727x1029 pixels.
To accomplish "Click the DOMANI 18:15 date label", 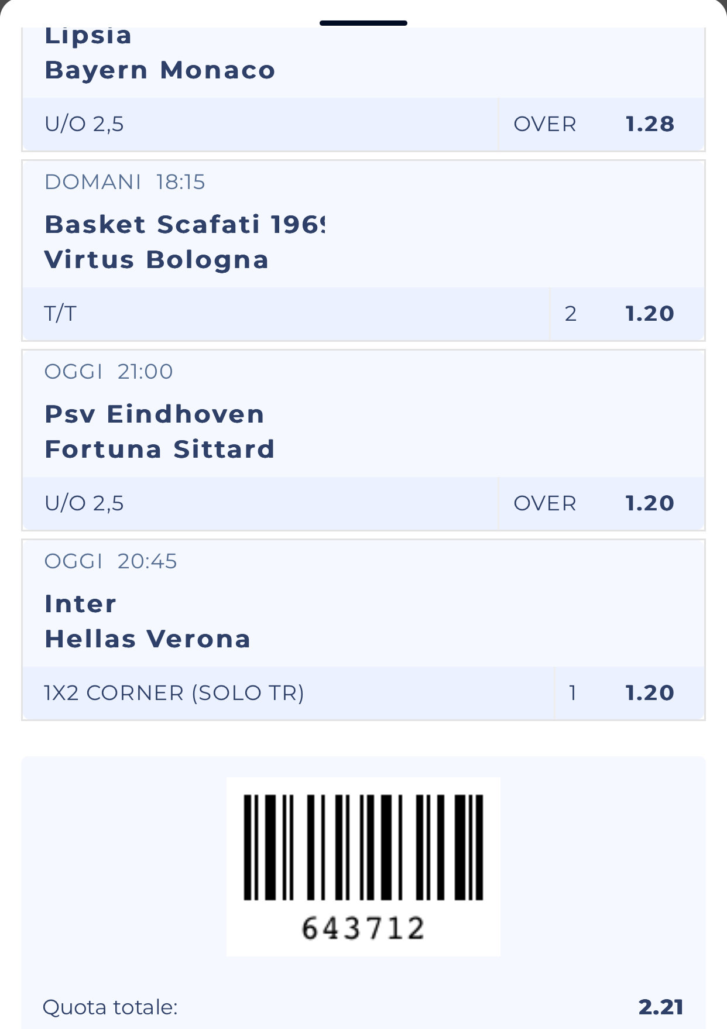I will pyautogui.click(x=125, y=182).
